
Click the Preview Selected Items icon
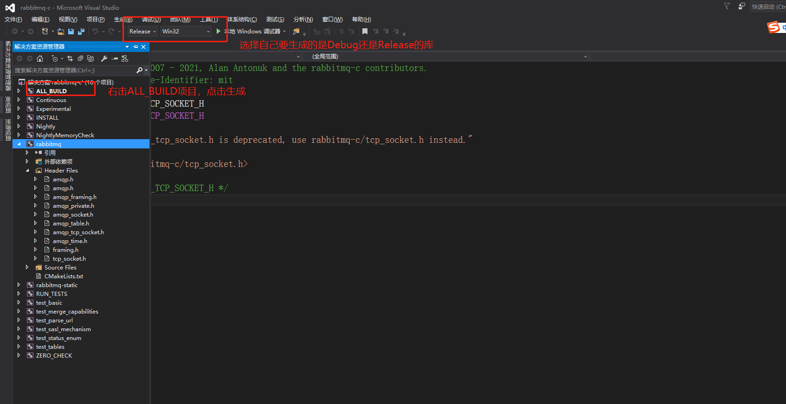115,58
